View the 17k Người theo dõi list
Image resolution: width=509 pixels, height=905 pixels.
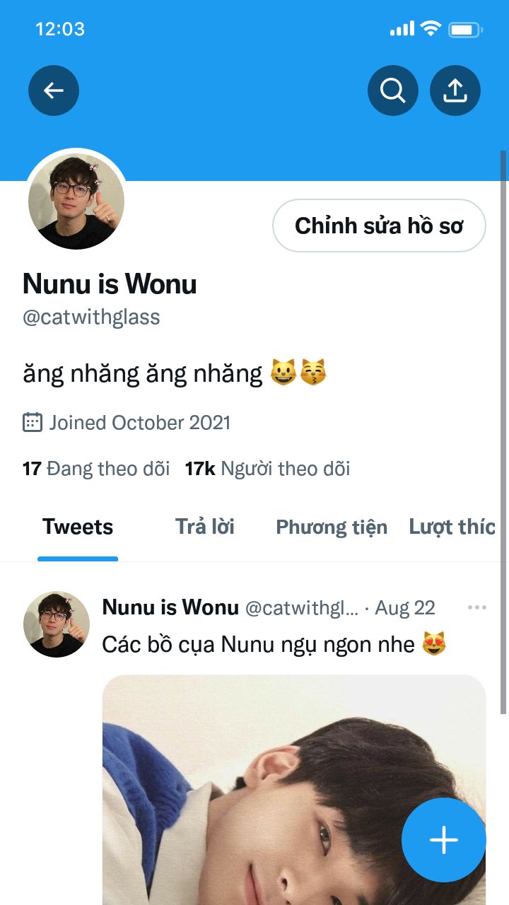[267, 469]
